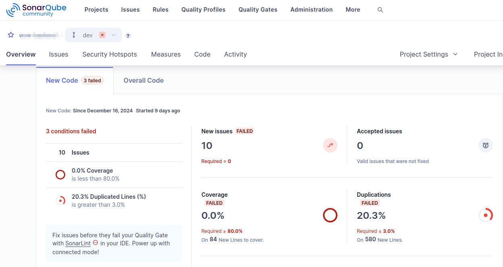
Task: Click the branch icon in the dev selector
Action: click(74, 35)
